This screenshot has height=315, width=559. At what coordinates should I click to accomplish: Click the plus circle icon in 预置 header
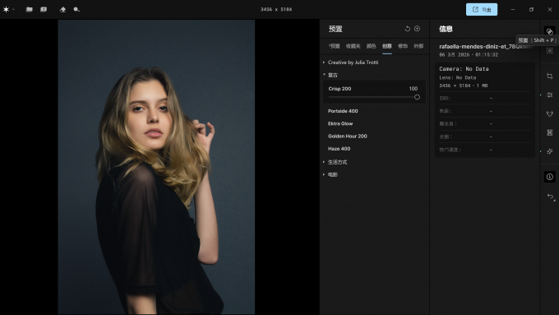click(x=417, y=29)
